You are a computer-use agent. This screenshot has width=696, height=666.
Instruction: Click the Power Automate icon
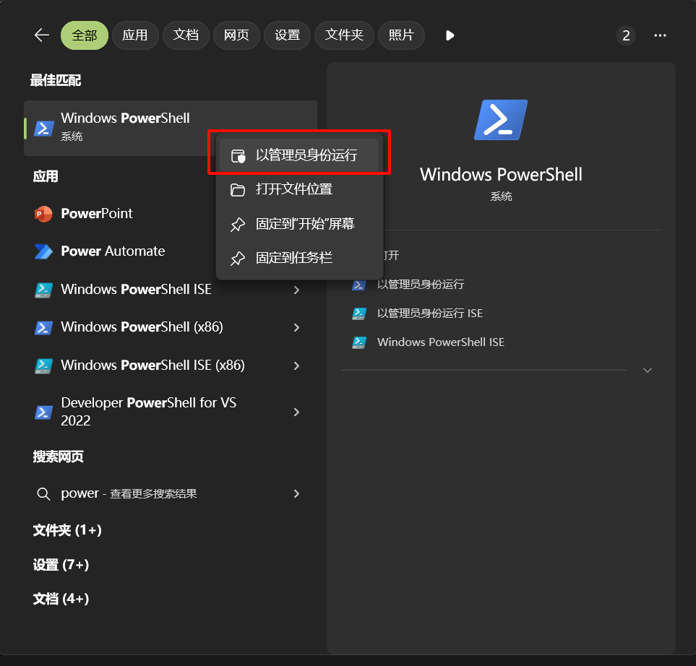pos(43,251)
